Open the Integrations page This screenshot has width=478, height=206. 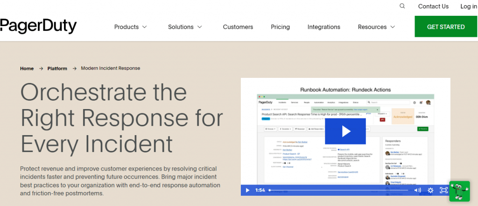(x=324, y=27)
